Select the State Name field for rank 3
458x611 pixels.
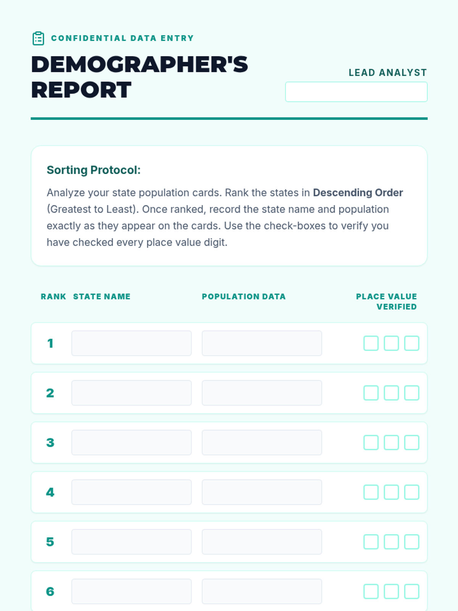point(131,442)
